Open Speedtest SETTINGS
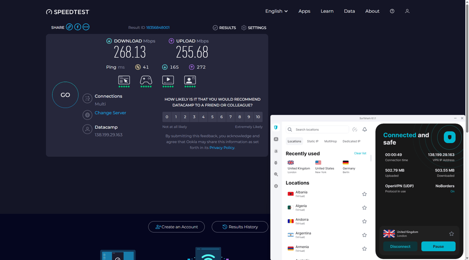The height and width of the screenshot is (260, 469). point(254,27)
